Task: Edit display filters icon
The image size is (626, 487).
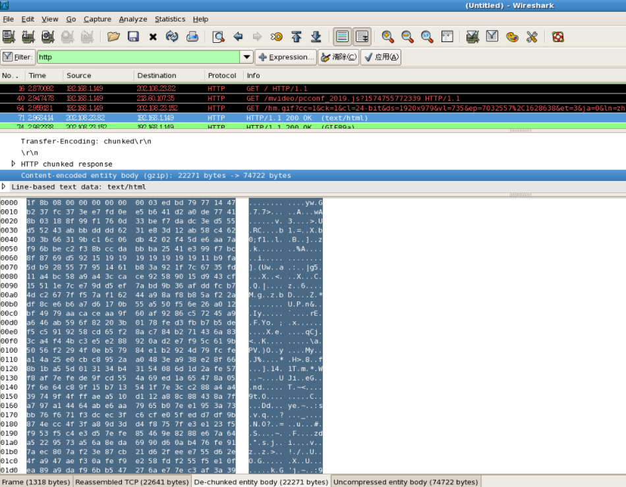Action: coord(492,37)
